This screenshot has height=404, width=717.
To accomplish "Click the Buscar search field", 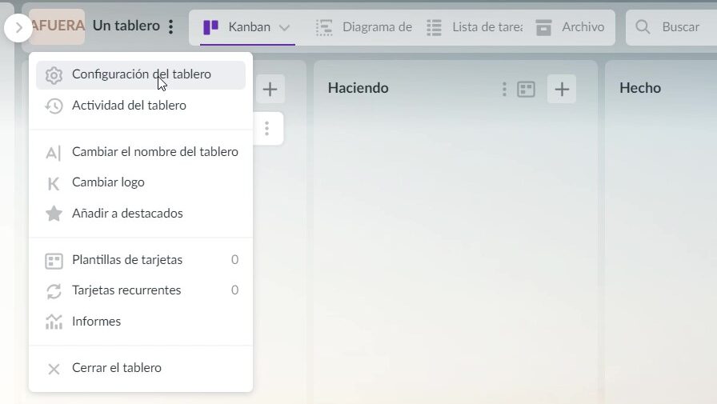I will coord(671,27).
